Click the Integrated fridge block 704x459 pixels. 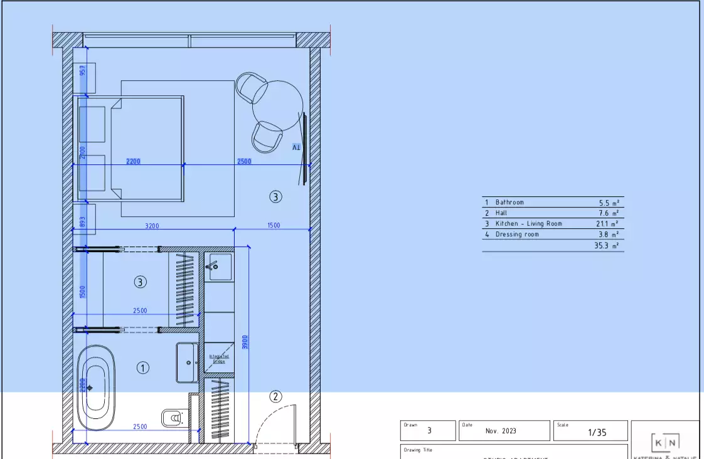pyautogui.click(x=219, y=357)
